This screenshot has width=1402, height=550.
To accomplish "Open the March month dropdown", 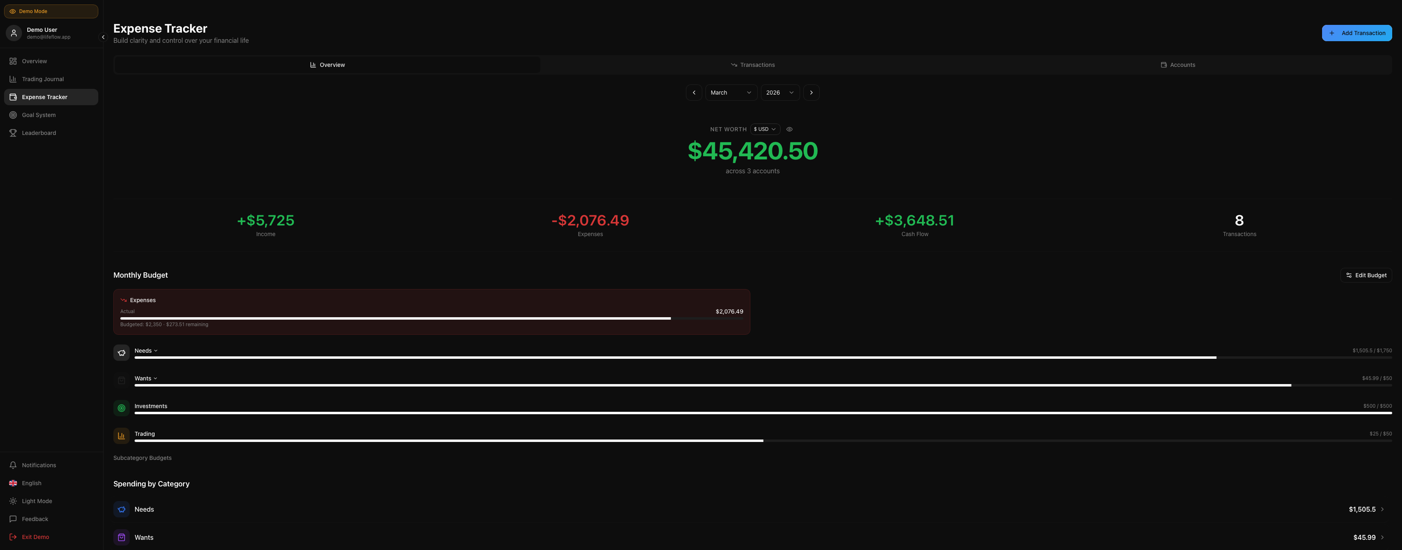I will coord(730,93).
